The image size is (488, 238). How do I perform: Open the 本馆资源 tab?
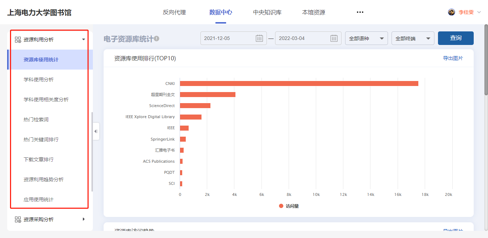[x=314, y=12]
